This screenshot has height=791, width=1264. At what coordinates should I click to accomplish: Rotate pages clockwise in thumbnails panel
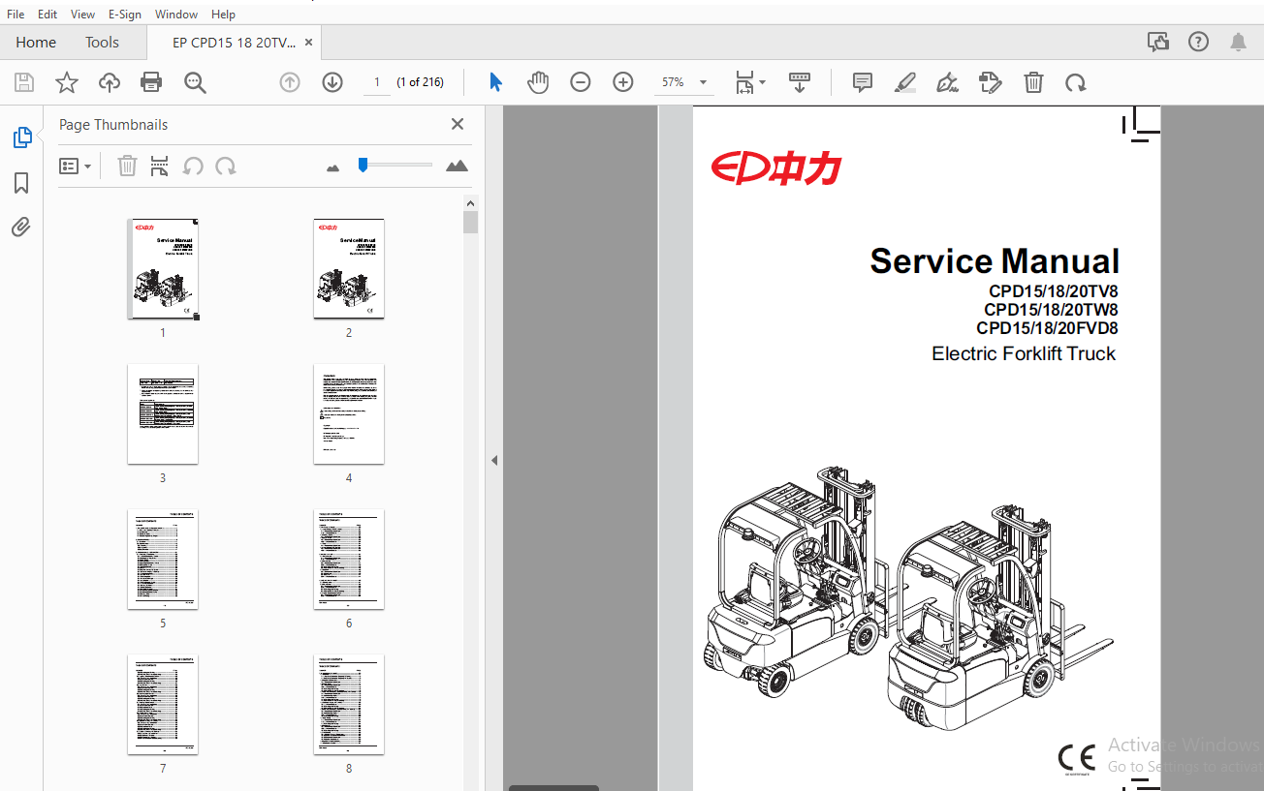226,167
